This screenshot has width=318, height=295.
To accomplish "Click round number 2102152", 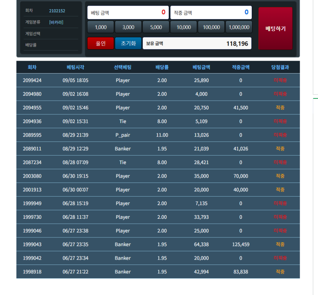I will coord(57,11).
